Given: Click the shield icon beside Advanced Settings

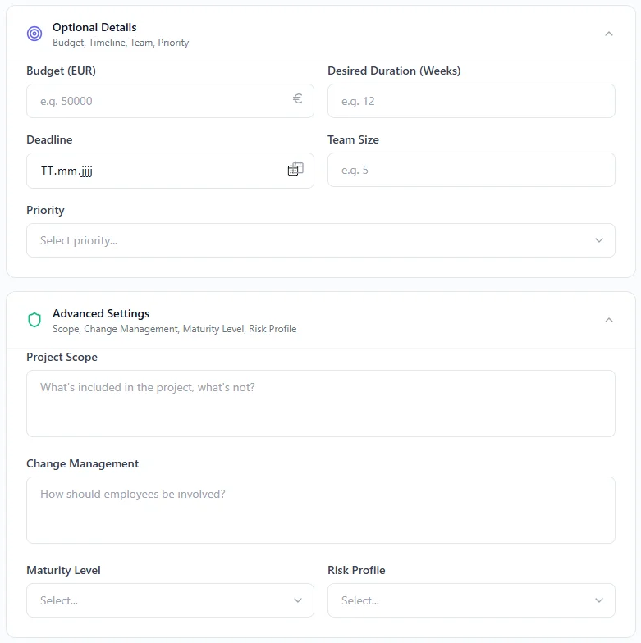Looking at the screenshot, I should point(34,320).
